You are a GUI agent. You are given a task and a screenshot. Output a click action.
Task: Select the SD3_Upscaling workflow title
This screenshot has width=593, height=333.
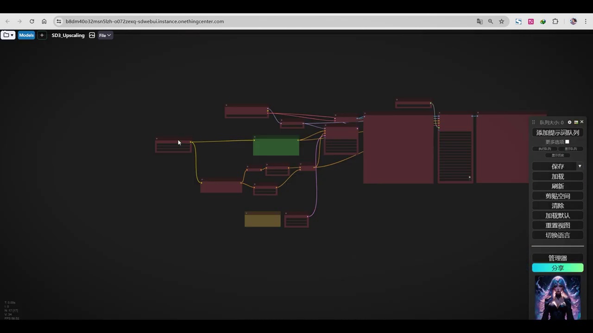tap(68, 35)
